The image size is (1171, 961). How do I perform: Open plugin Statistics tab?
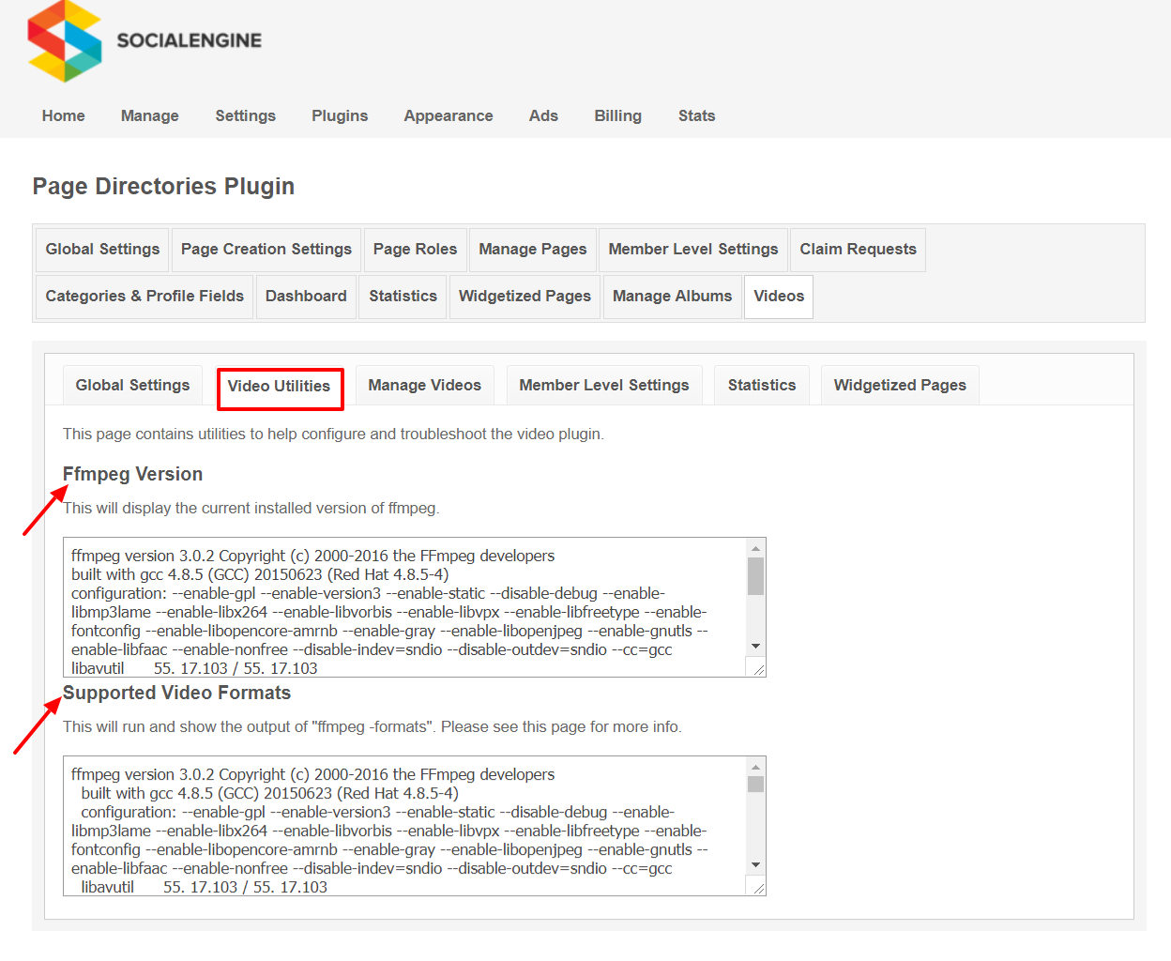[403, 297]
